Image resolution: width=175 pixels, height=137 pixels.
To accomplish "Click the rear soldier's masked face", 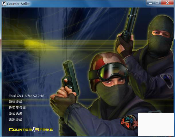I will 160,34.
